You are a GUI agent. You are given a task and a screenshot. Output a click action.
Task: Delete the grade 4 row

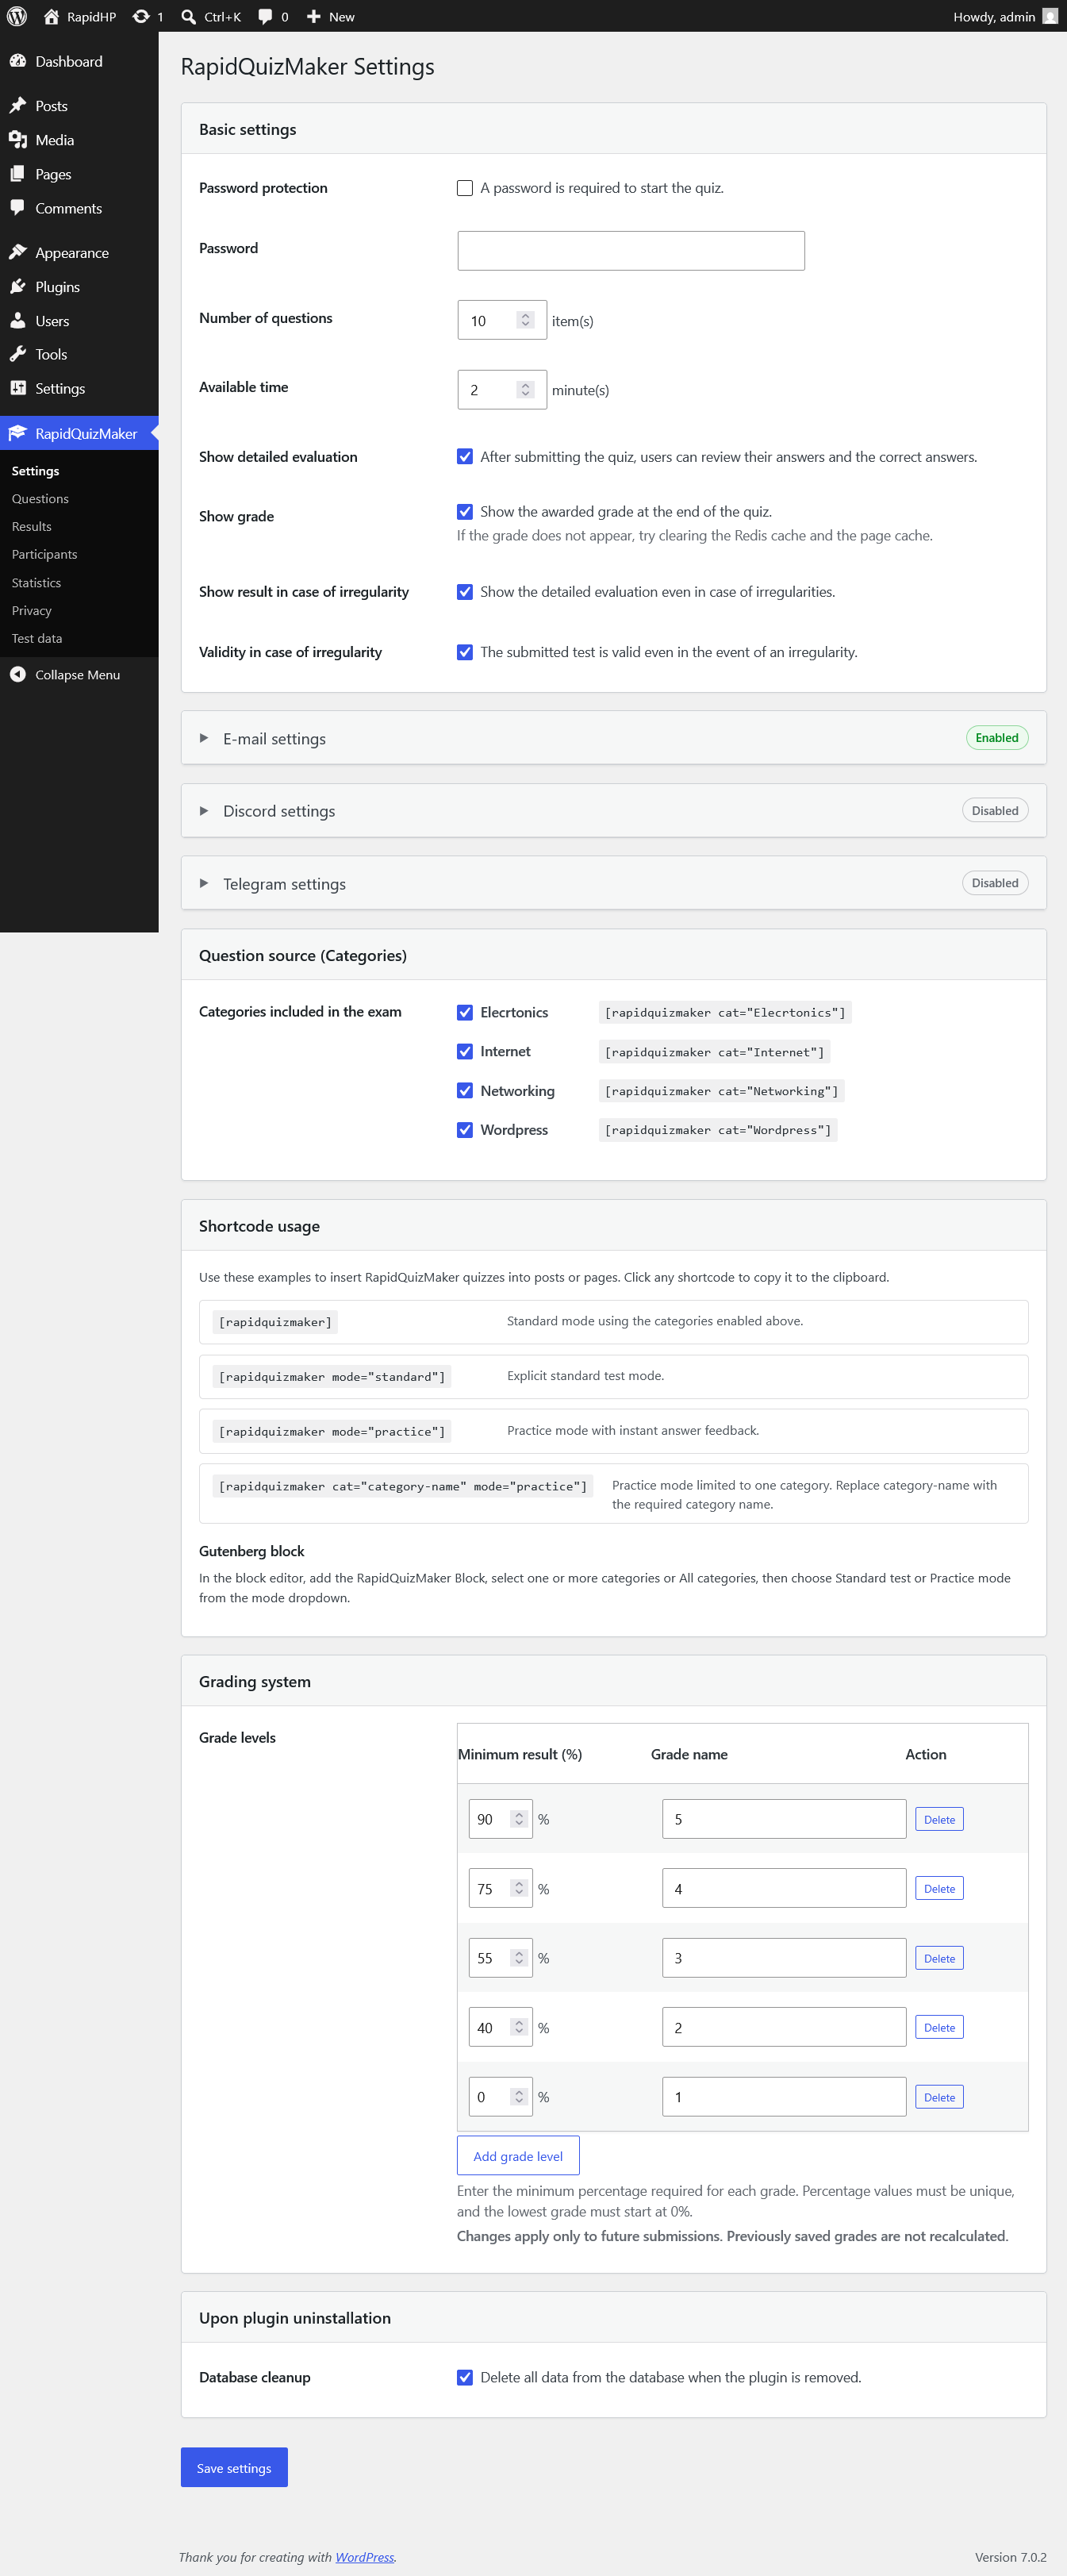coord(939,1888)
